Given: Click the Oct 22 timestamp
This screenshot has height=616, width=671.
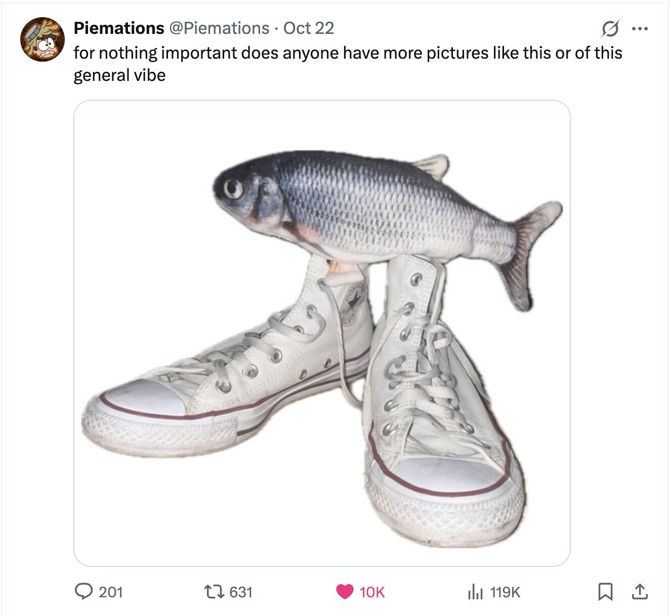Looking at the screenshot, I should [309, 28].
